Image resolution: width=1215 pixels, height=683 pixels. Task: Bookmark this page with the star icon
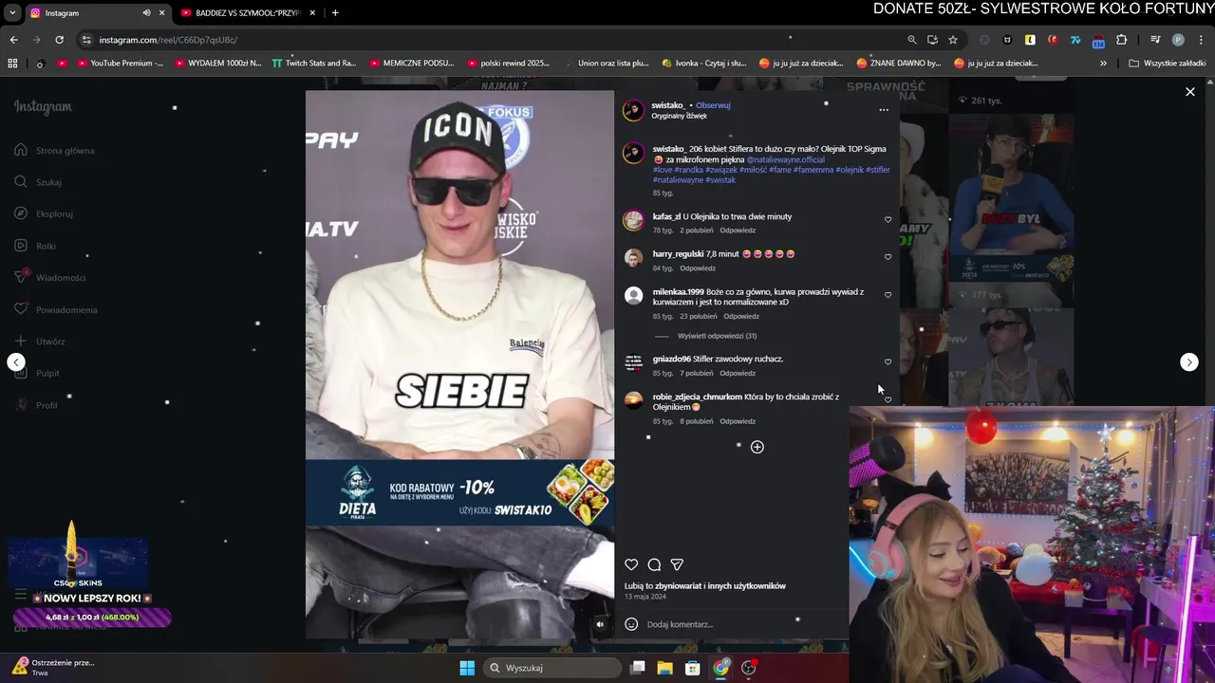click(953, 40)
